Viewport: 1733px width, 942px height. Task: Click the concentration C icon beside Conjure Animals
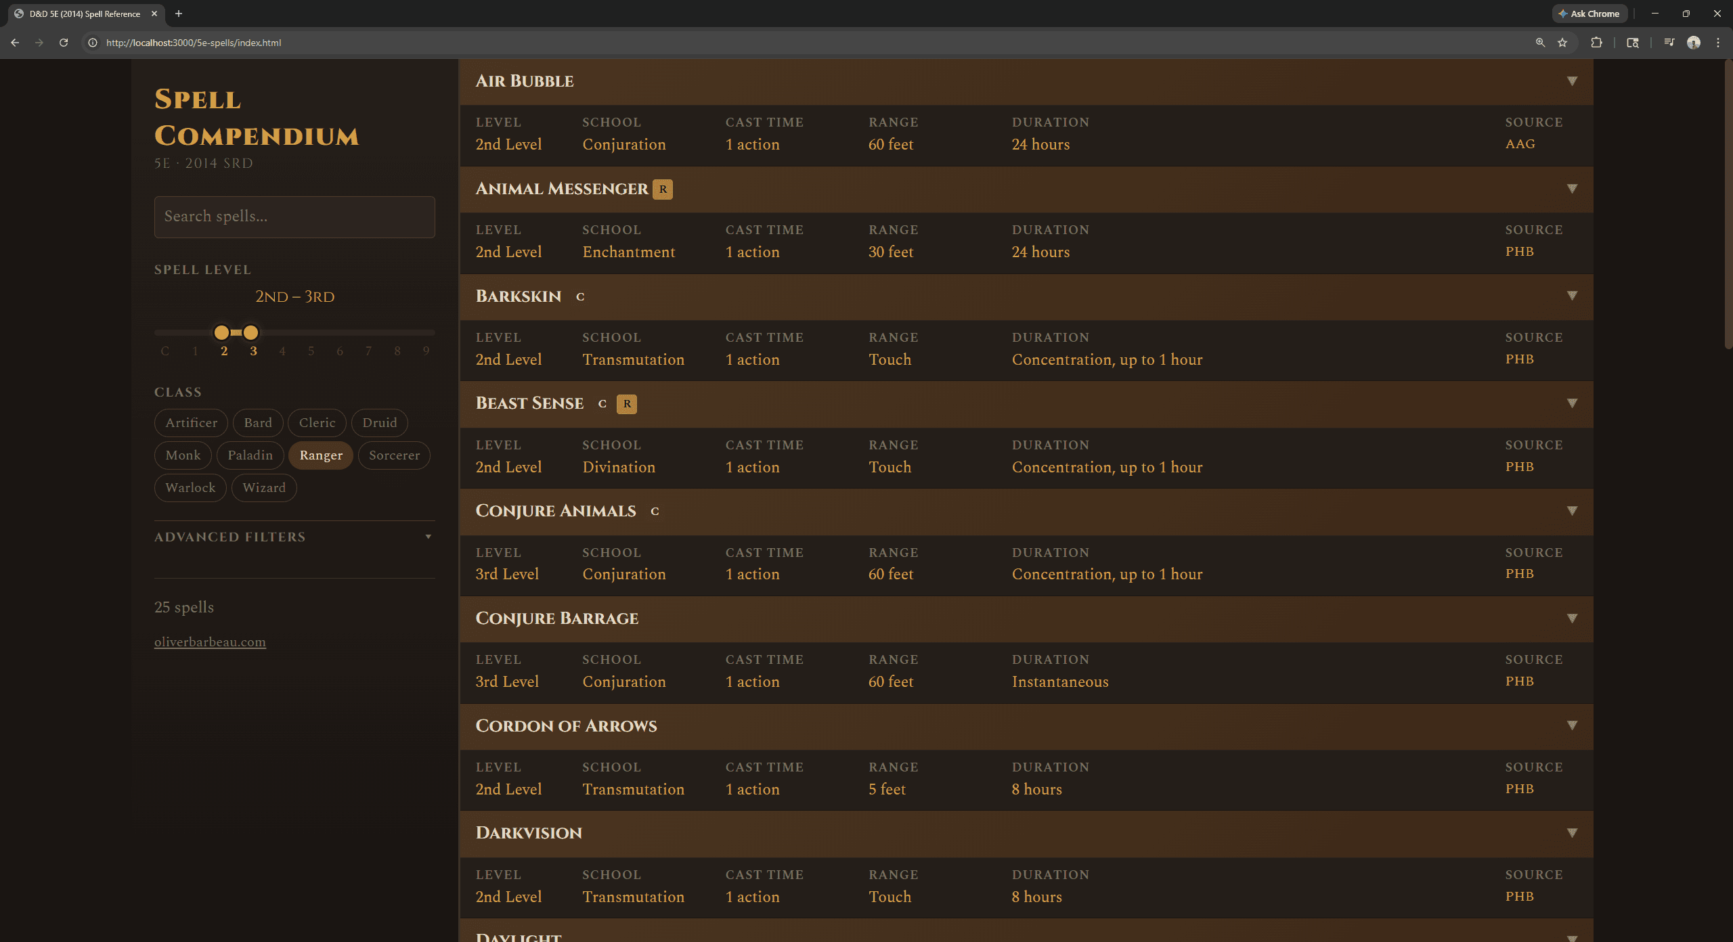pos(655,512)
